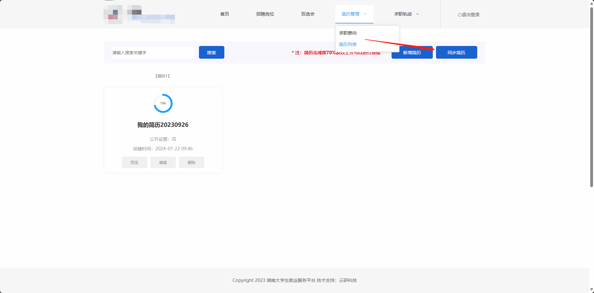Select 求职意向 from the dropdown menu

tap(348, 33)
